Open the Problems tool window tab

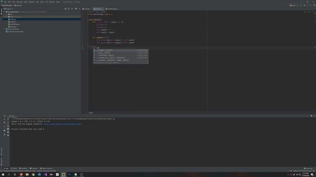click(x=23, y=168)
